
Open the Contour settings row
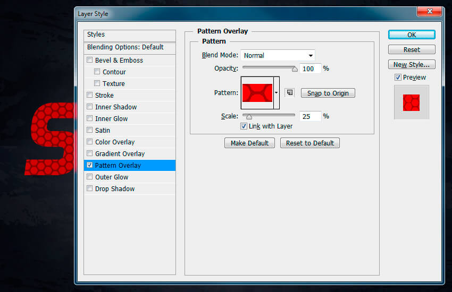click(x=130, y=72)
